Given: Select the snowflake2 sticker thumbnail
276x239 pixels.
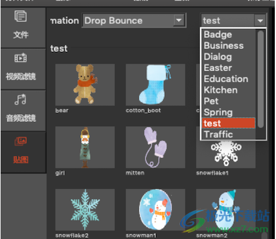Looking at the screenshot, I should click(x=85, y=210).
